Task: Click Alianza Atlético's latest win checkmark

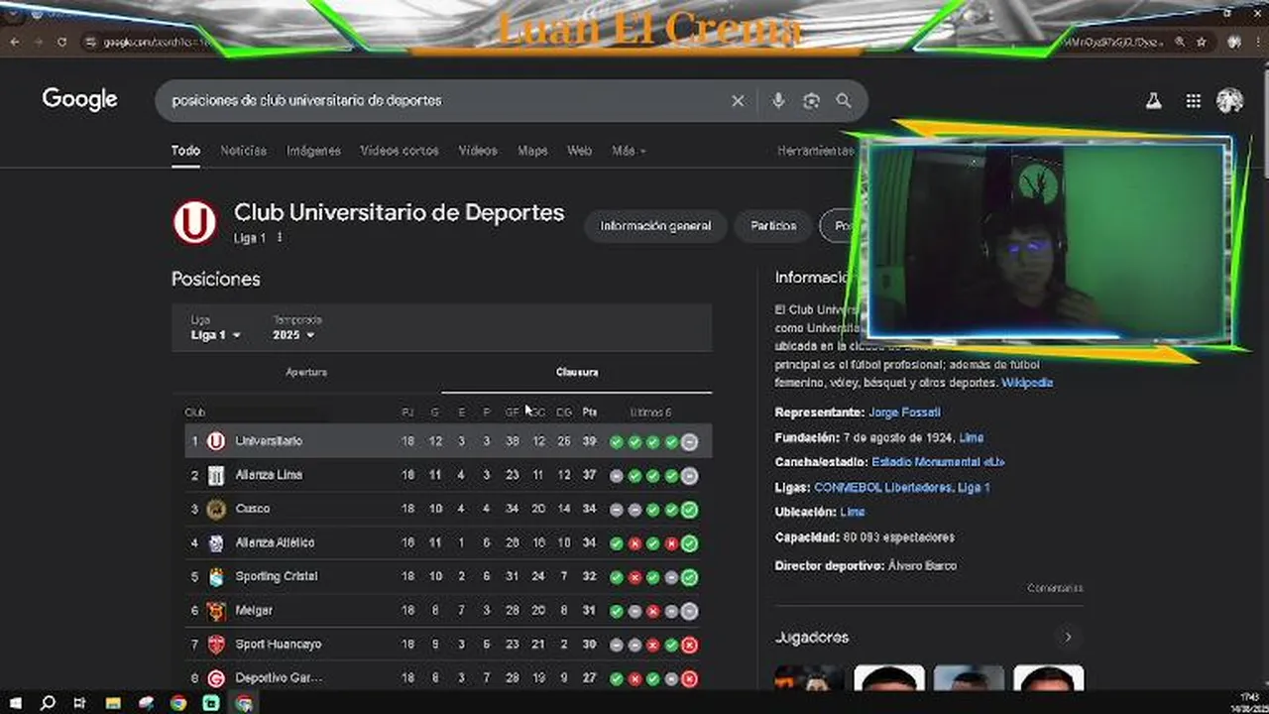Action: [689, 543]
